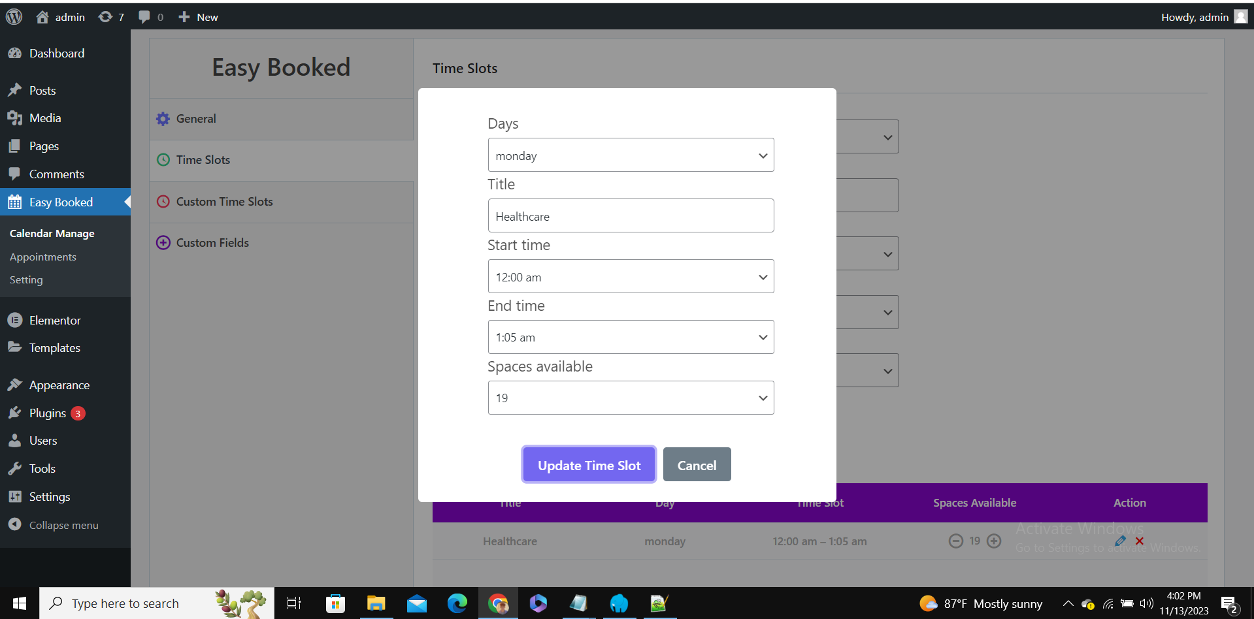Open the Users menu
This screenshot has width=1254, height=619.
[65, 441]
